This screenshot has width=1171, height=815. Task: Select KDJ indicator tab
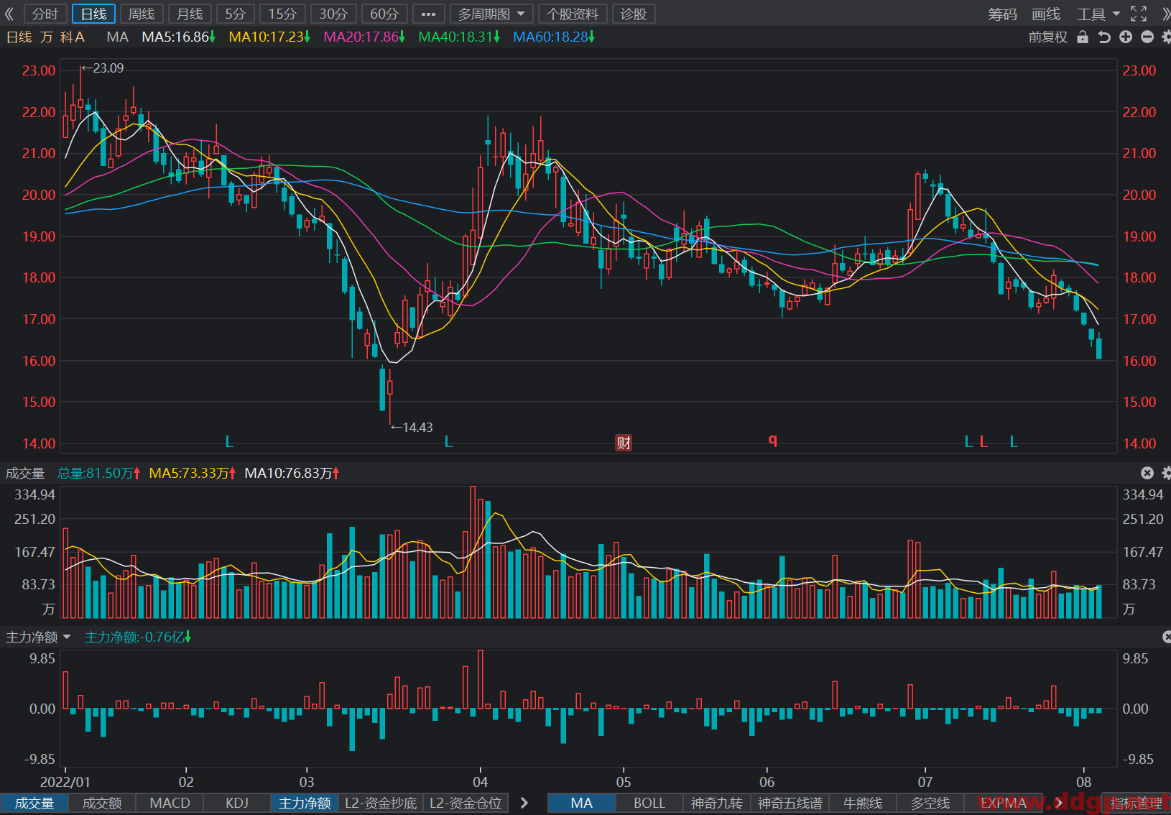click(237, 803)
